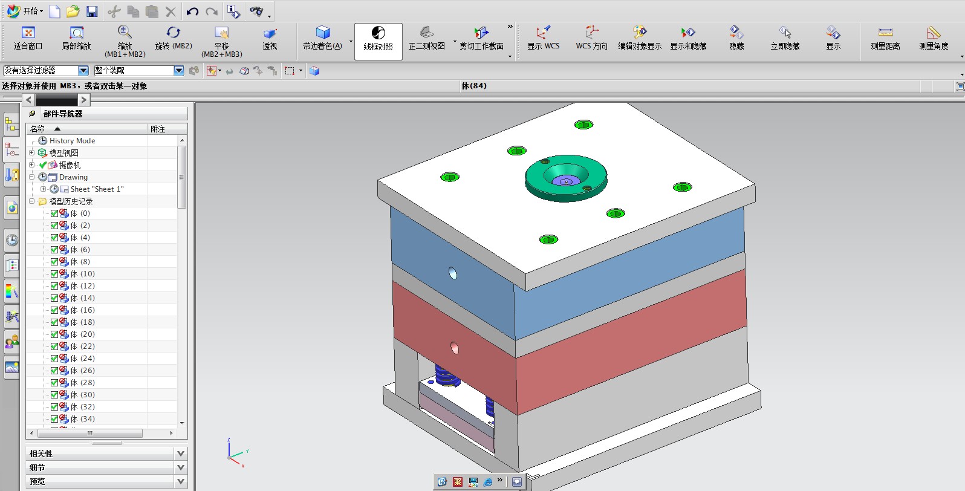Sort by the 名称 column header
The height and width of the screenshot is (491, 965).
[87, 129]
